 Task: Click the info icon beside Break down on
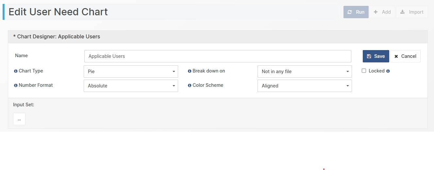point(190,71)
